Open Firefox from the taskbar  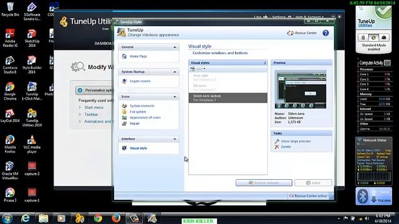click(x=116, y=218)
